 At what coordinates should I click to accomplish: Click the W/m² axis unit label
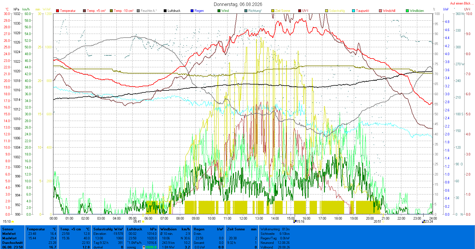tap(47, 9)
